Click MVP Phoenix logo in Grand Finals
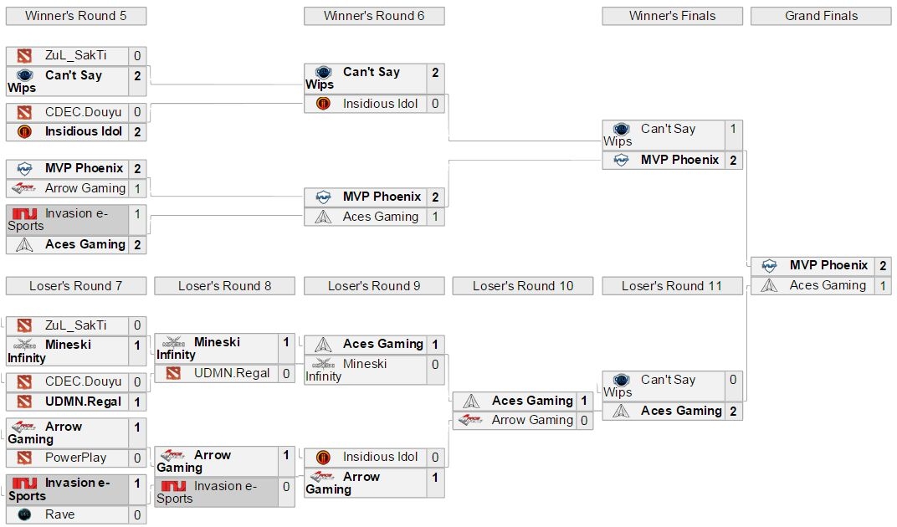Image resolution: width=897 pixels, height=527 pixels. tap(769, 266)
